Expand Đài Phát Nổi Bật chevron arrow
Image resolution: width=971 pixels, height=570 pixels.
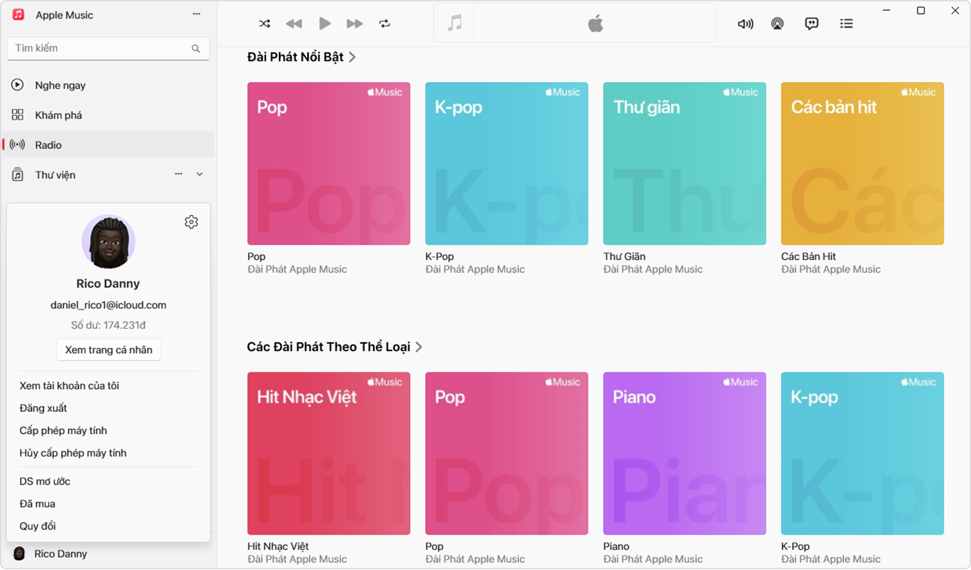point(352,58)
